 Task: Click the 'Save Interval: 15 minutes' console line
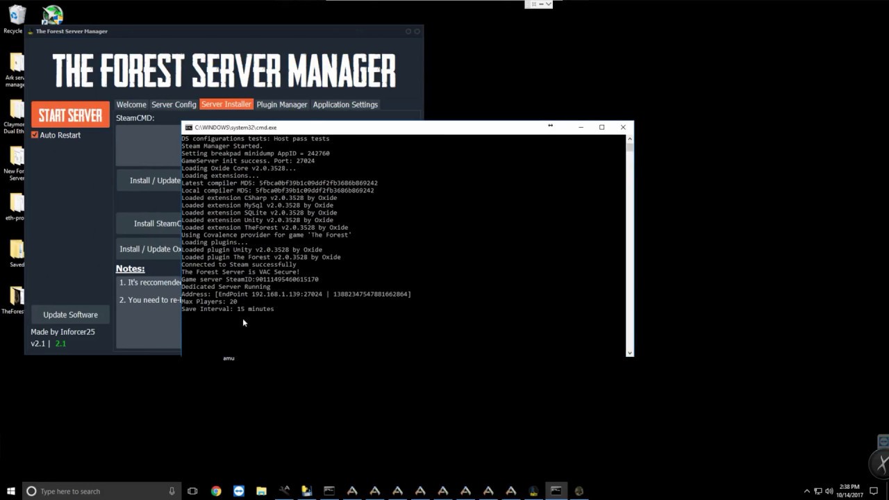coord(228,309)
